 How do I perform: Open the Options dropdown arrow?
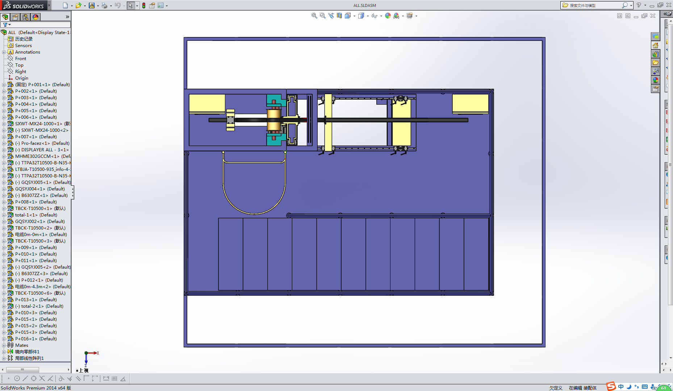click(x=167, y=6)
